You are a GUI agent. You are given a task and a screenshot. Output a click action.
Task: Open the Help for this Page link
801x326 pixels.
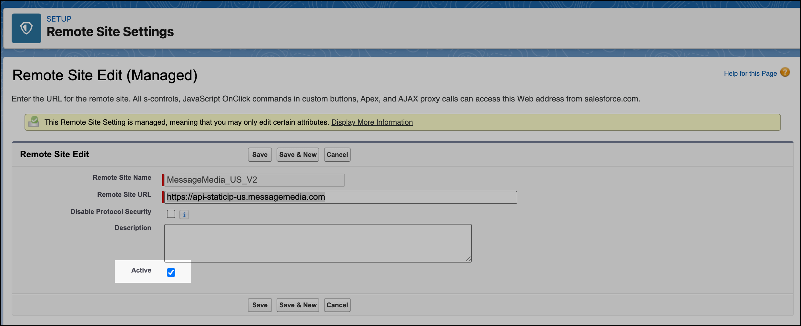750,73
